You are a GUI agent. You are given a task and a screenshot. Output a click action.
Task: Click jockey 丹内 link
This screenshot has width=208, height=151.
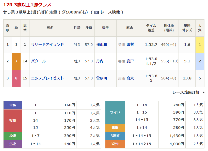100,61
